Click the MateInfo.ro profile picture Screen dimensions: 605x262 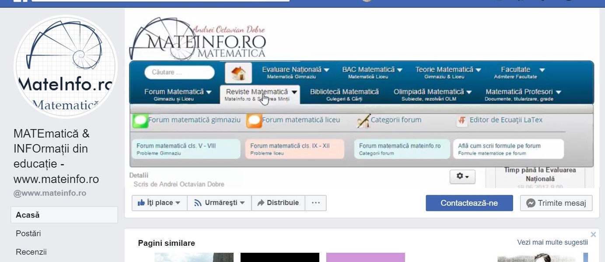point(66,67)
